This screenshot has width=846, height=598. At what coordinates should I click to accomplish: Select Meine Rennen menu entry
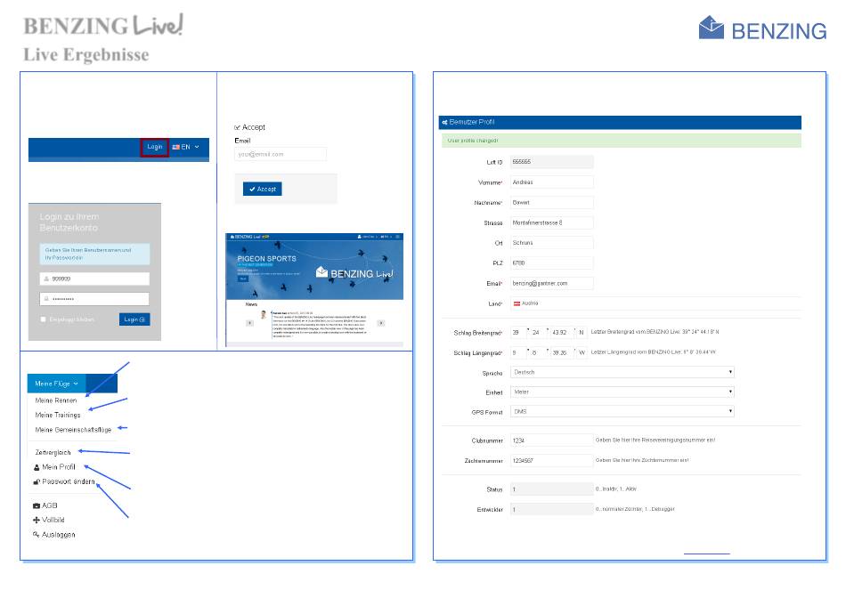tap(56, 400)
